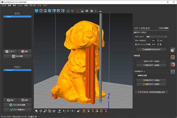Viewport: 177px width, 118px height.
Task: Click the プリント準備をする button
Action: (x=17, y=109)
